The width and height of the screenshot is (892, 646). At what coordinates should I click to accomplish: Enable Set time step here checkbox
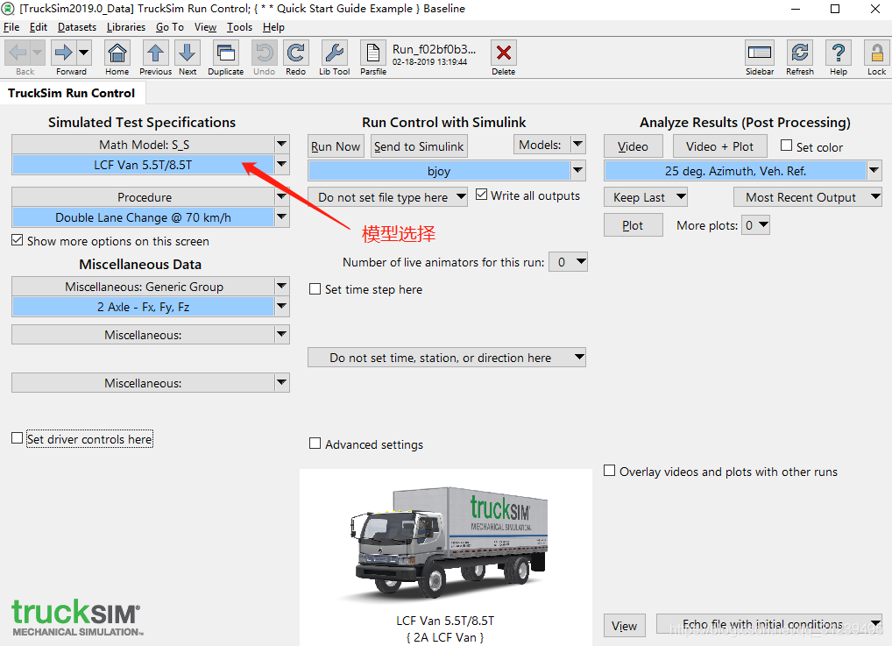point(315,289)
